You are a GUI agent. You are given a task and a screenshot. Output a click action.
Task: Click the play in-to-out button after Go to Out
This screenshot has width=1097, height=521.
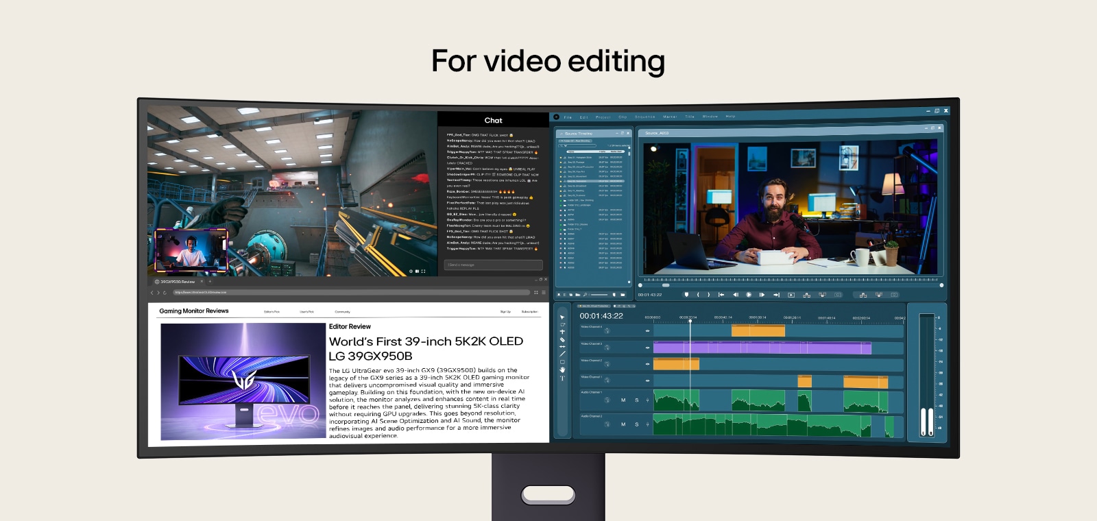click(791, 295)
